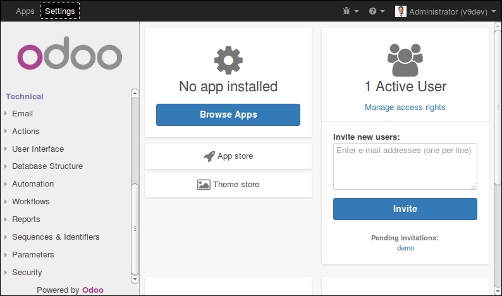The width and height of the screenshot is (502, 296).
Task: Click the sidebar vertical scrollbar thumb
Action: point(135,229)
